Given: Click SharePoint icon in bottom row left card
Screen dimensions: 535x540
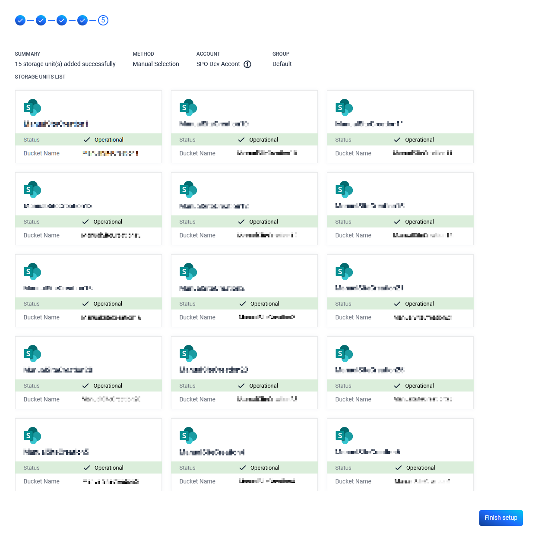Looking at the screenshot, I should (x=32, y=436).
